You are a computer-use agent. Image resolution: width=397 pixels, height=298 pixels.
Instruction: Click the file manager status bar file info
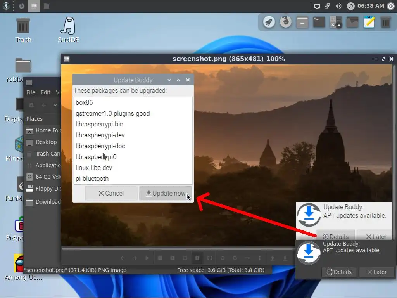[75, 270]
